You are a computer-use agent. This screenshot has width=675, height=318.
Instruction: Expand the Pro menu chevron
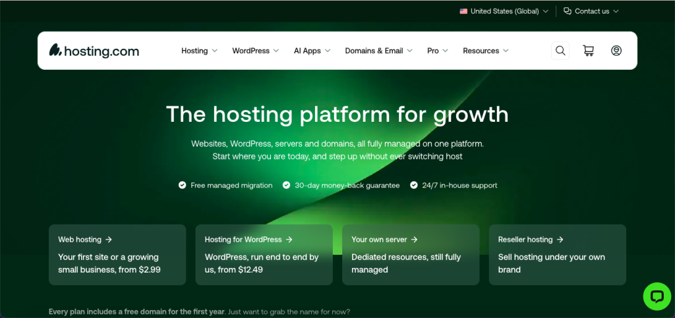click(445, 51)
